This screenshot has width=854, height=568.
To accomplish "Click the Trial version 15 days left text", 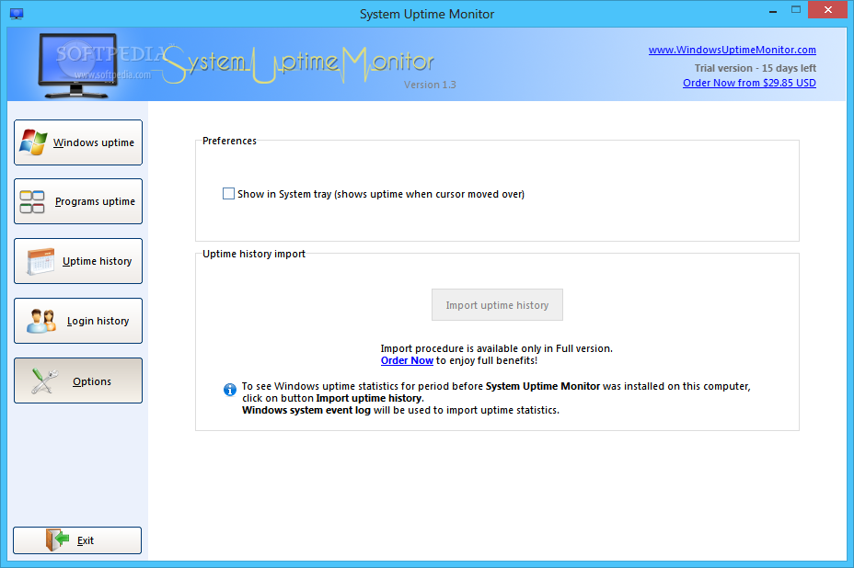I will point(755,68).
